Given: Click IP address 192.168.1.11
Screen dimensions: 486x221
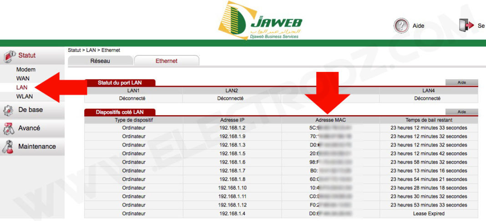Looking at the screenshot, I should pos(233,196).
